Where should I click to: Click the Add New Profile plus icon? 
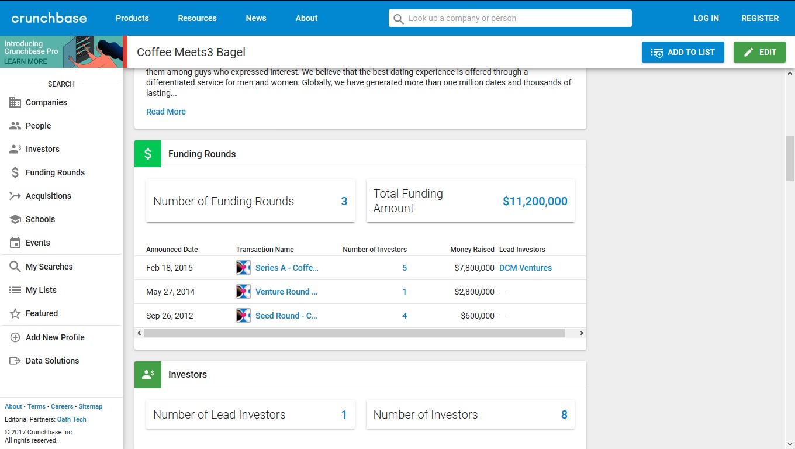pyautogui.click(x=15, y=337)
